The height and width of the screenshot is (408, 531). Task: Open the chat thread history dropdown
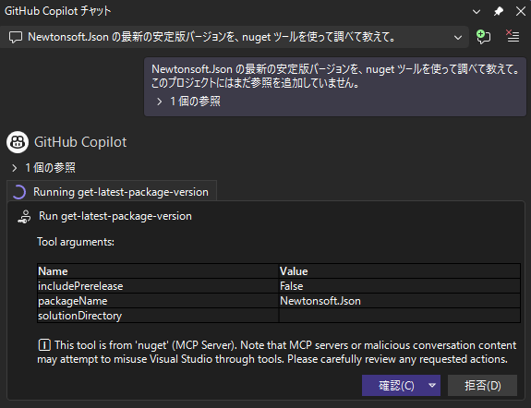[x=458, y=37]
